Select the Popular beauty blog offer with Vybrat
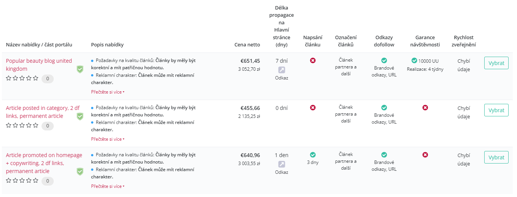 pos(496,63)
